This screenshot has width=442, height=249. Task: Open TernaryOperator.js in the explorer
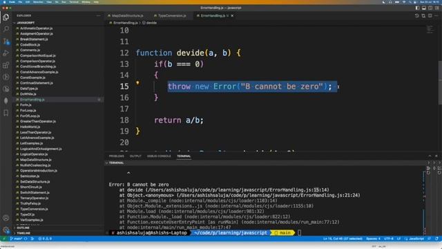(x=34, y=199)
